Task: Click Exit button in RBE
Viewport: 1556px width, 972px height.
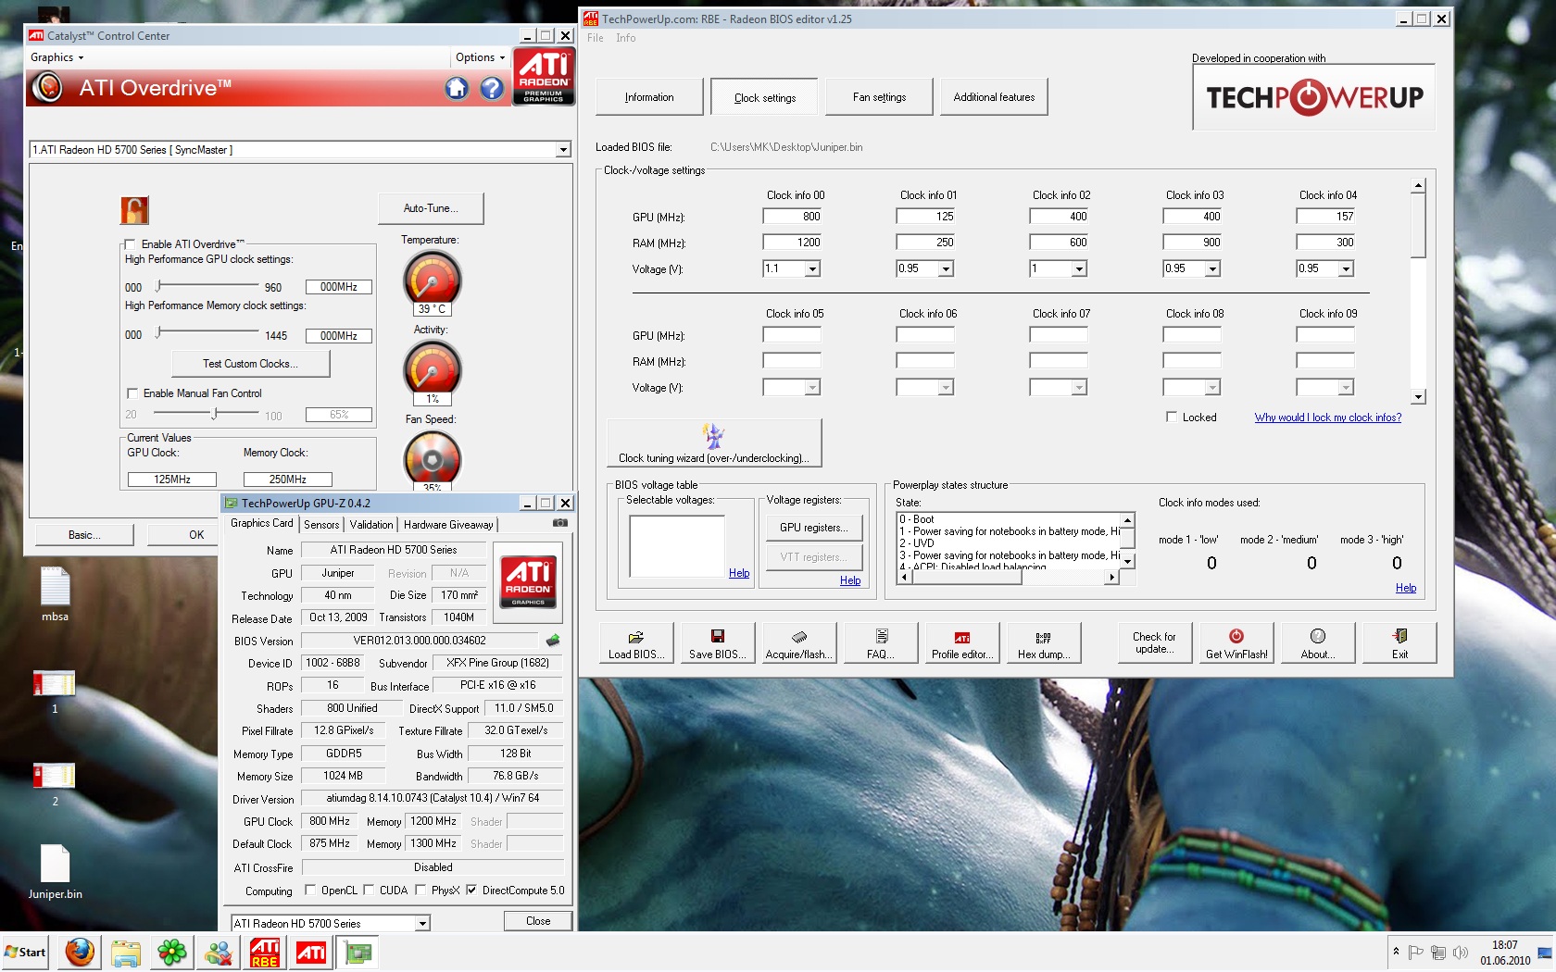Action: (x=1399, y=642)
